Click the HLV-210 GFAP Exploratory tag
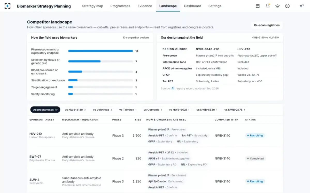Image resolution: width=310 pixels, height=193 pixels. 160,142
